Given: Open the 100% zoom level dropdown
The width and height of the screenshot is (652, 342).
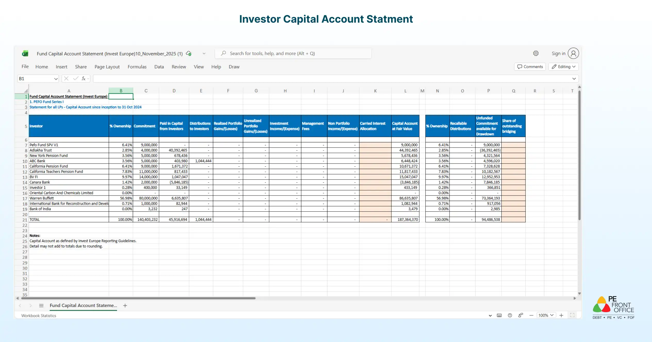Looking at the screenshot, I should 546,315.
